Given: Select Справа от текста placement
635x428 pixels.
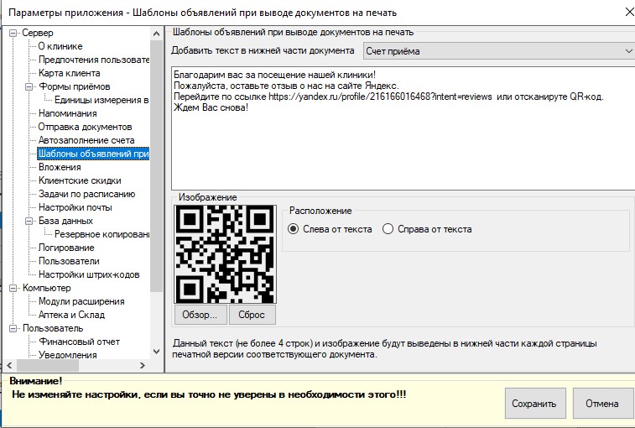Looking at the screenshot, I should [x=427, y=229].
